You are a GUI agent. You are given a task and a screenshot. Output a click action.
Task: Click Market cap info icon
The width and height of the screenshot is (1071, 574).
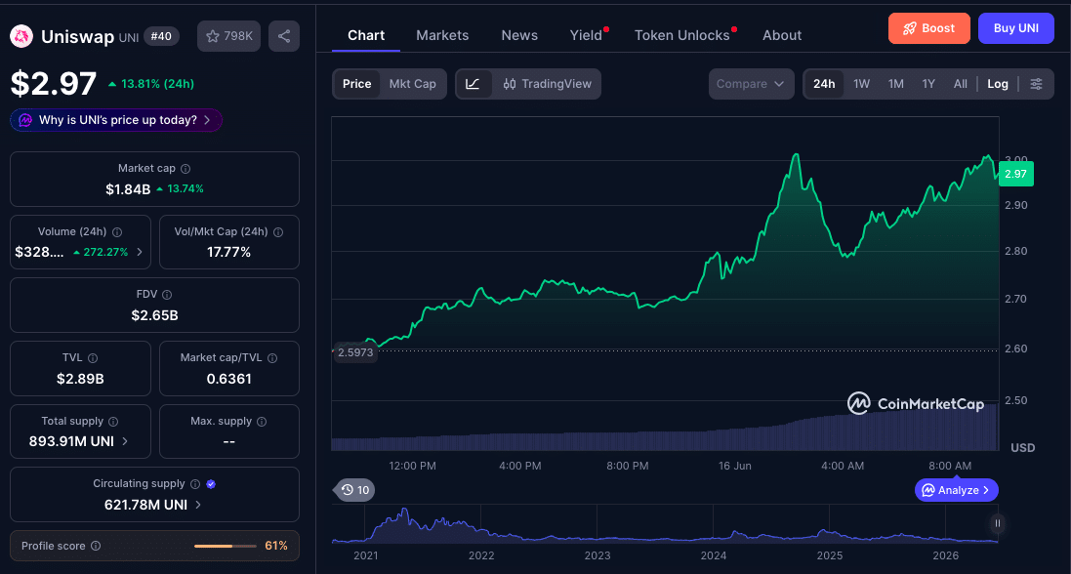185,168
